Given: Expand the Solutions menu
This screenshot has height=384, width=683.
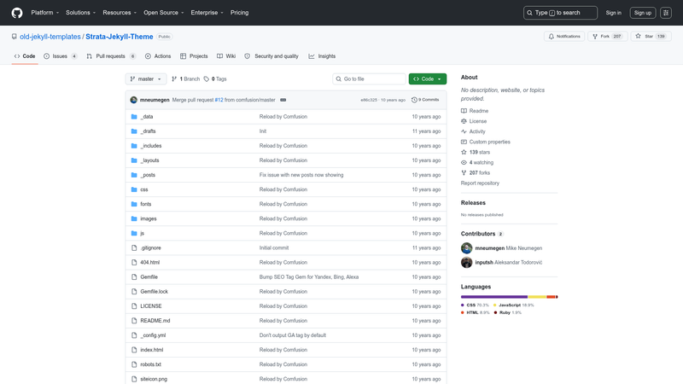Looking at the screenshot, I should [80, 13].
